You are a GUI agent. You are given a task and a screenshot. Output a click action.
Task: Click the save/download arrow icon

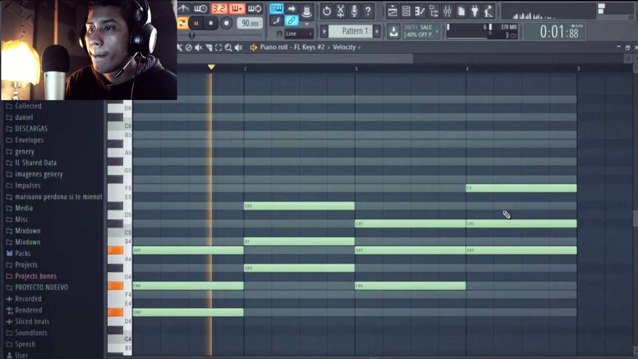[x=394, y=31]
